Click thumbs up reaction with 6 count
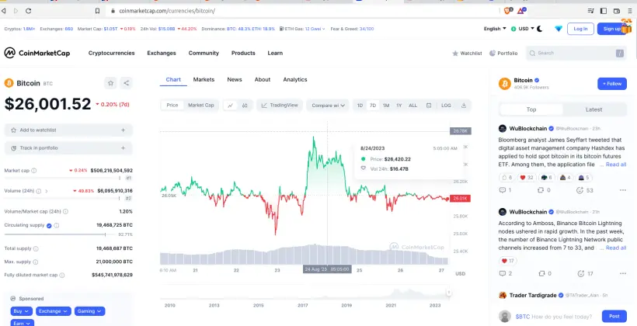The width and height of the screenshot is (637, 326). tap(507, 178)
